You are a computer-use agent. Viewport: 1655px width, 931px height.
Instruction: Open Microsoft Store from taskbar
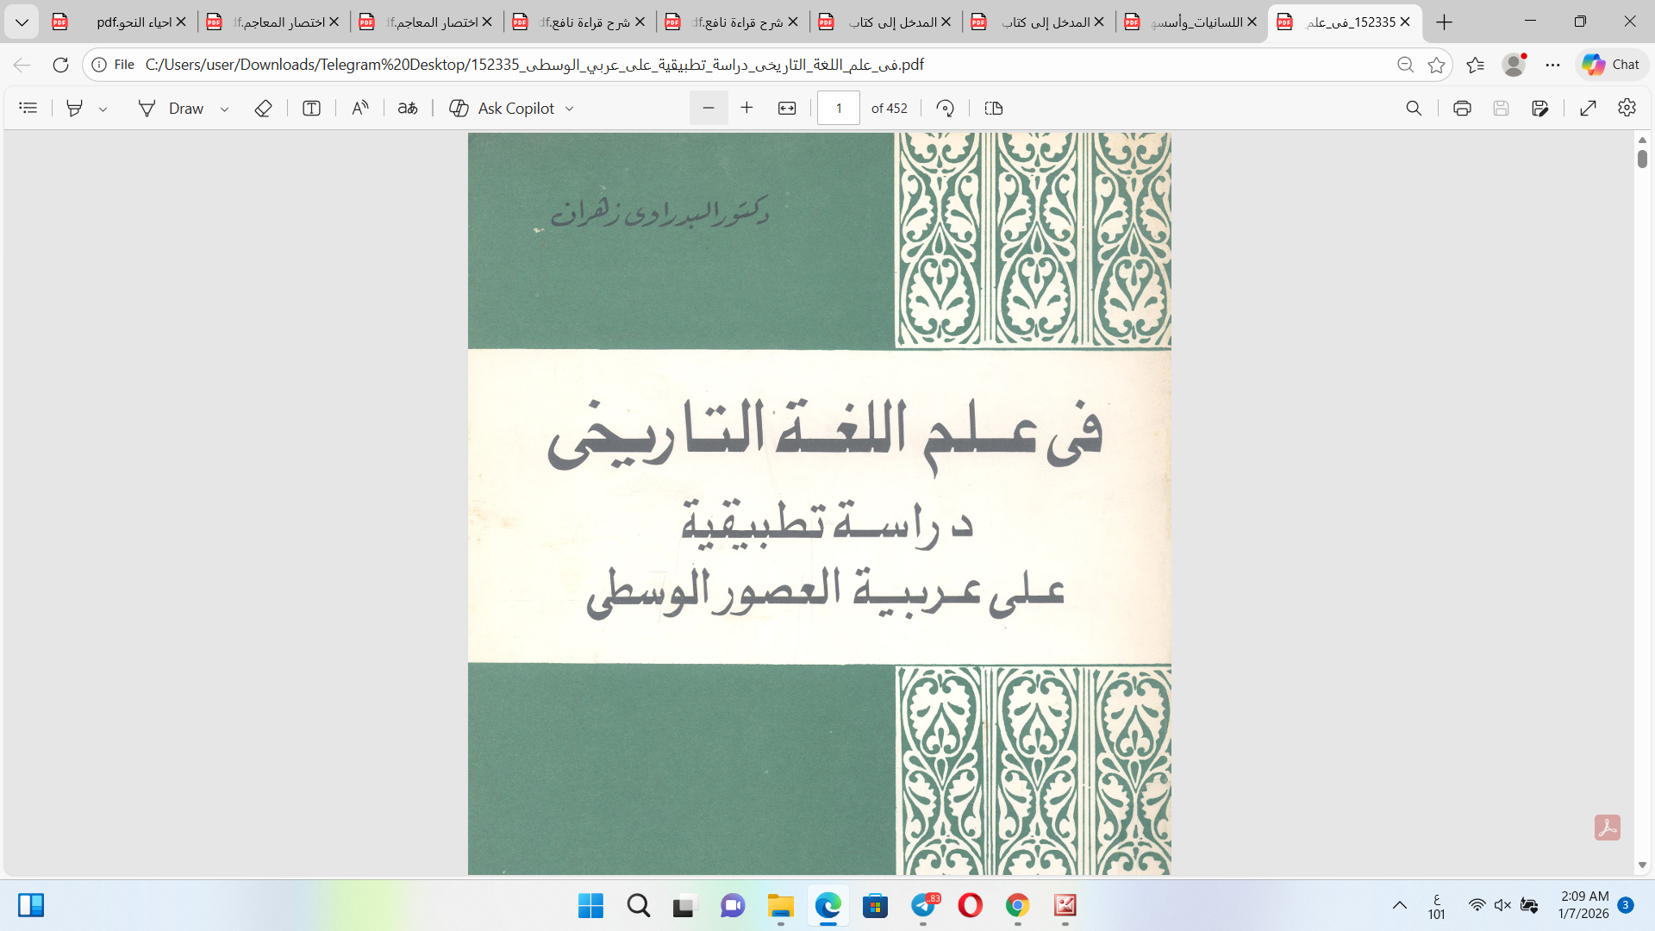click(x=876, y=905)
